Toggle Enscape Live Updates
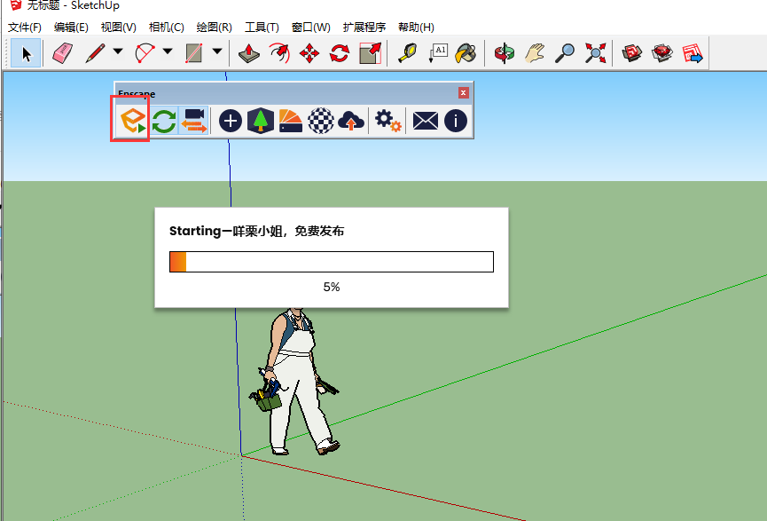Viewport: 767px width, 521px height. (163, 121)
